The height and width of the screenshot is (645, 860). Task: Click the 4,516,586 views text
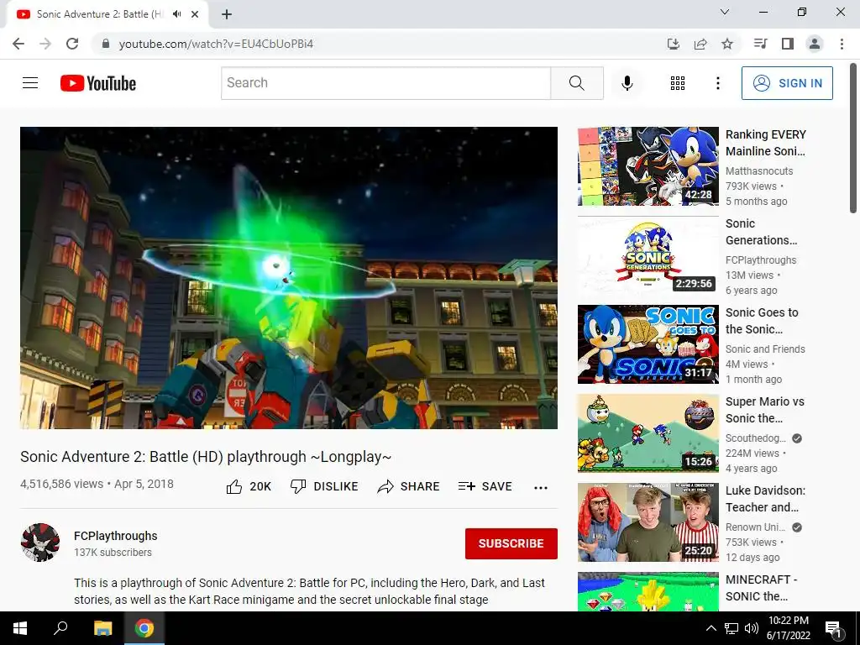pyautogui.click(x=61, y=484)
